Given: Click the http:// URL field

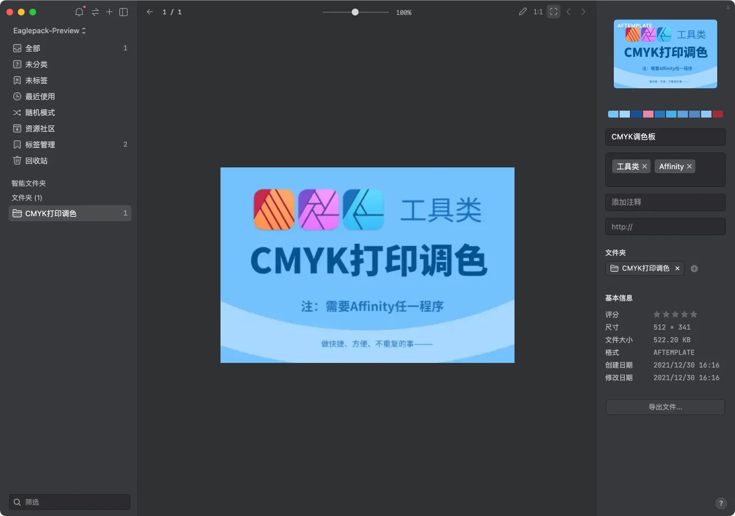Looking at the screenshot, I should pos(666,226).
